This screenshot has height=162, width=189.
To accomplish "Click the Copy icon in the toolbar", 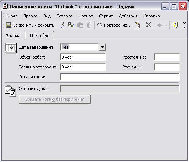I will point(71,25).
